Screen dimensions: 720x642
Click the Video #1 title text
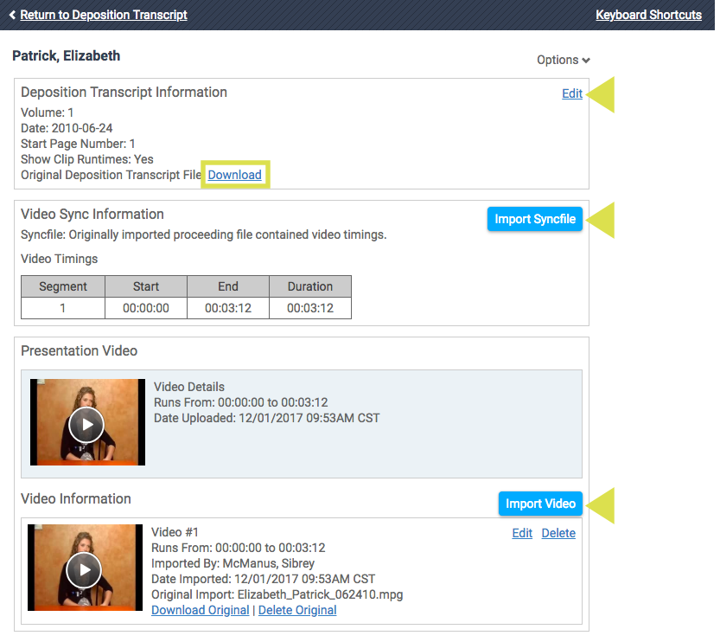pos(175,532)
